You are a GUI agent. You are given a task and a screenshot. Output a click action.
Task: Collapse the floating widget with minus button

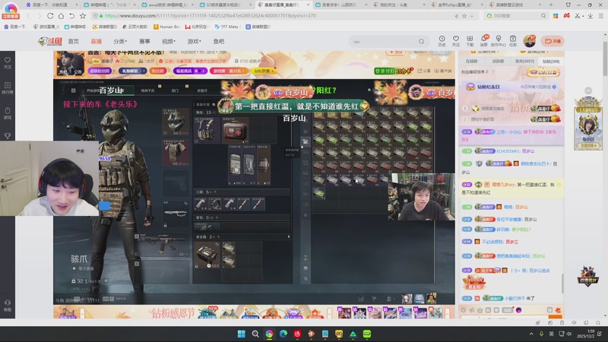point(588,90)
